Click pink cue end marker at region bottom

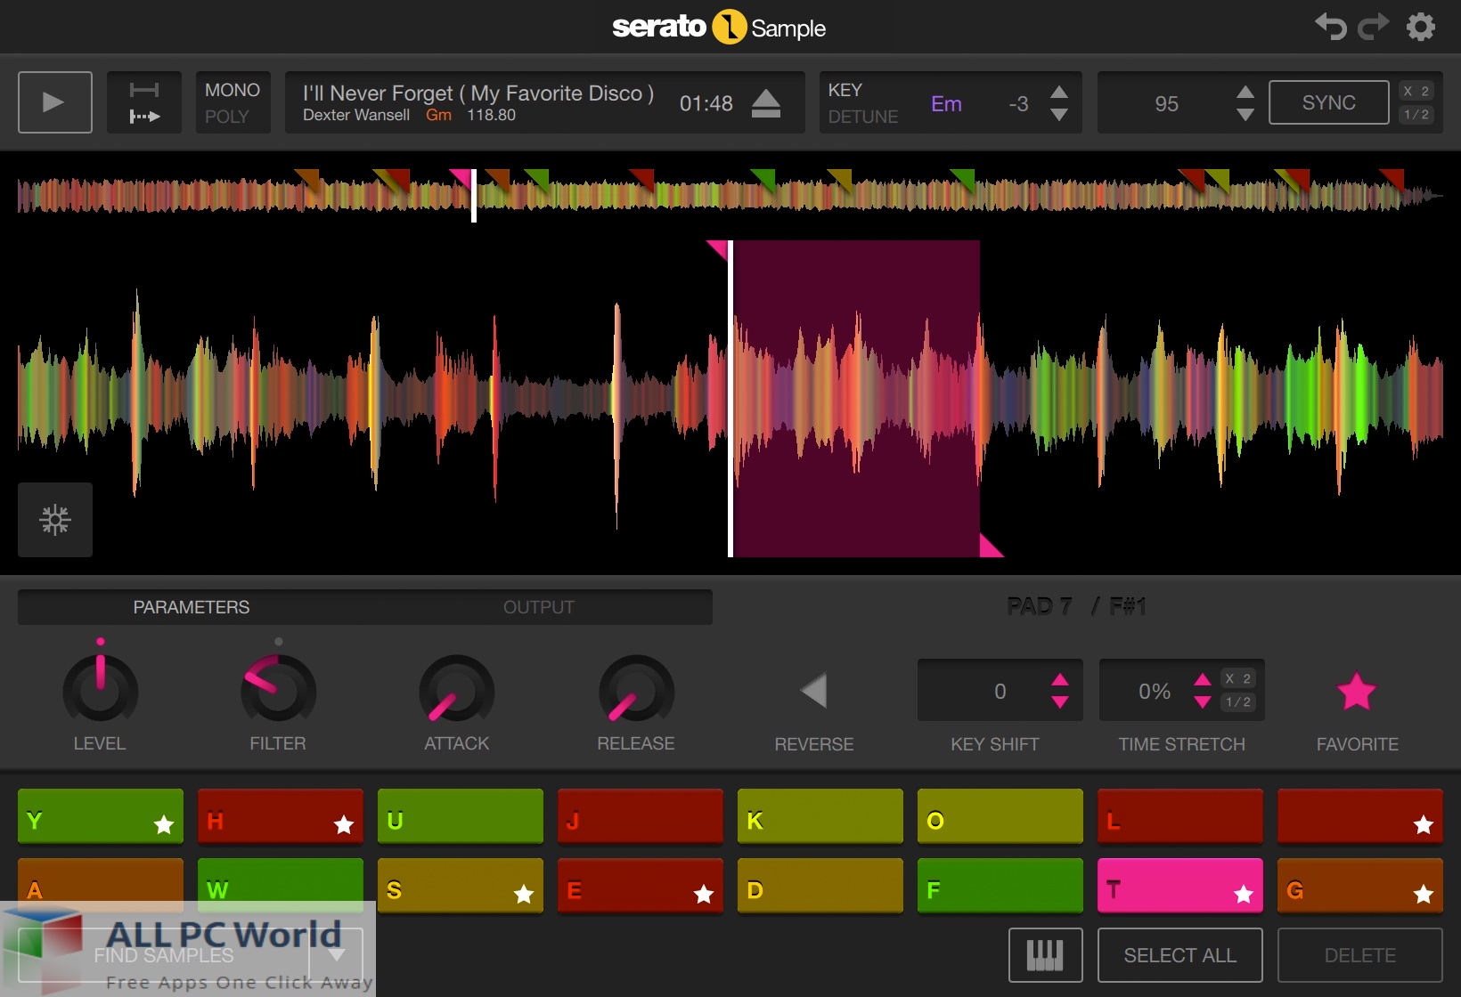click(x=991, y=546)
